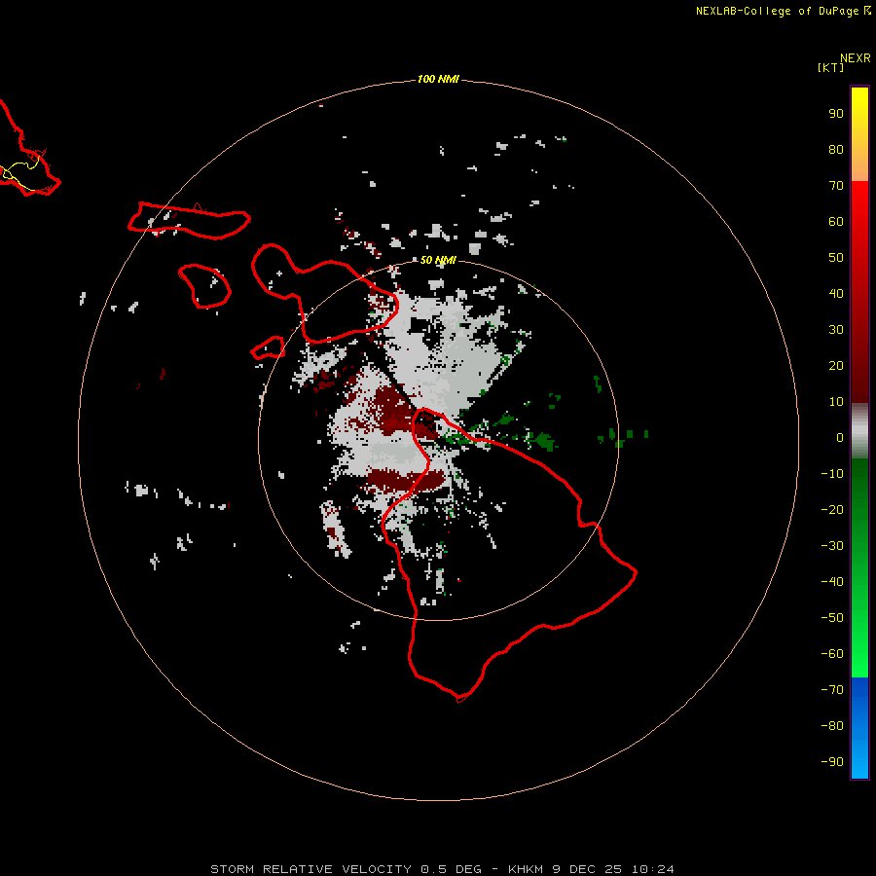Click the -60 value on velocity scale
Viewport: 876px width, 876px height.
point(832,654)
